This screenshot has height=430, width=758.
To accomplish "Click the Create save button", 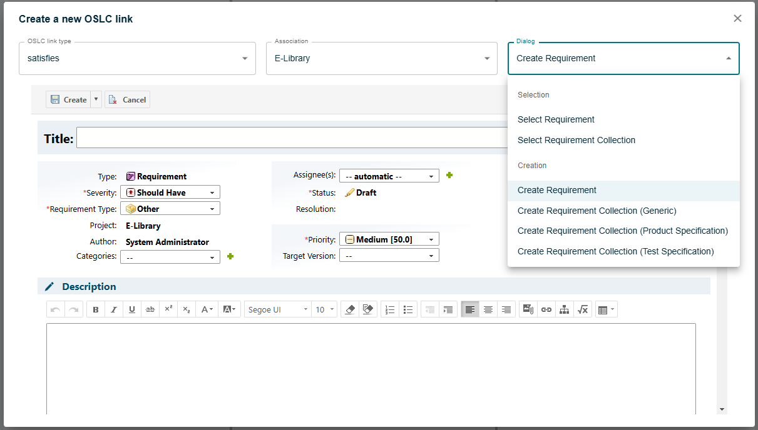I will pos(68,99).
